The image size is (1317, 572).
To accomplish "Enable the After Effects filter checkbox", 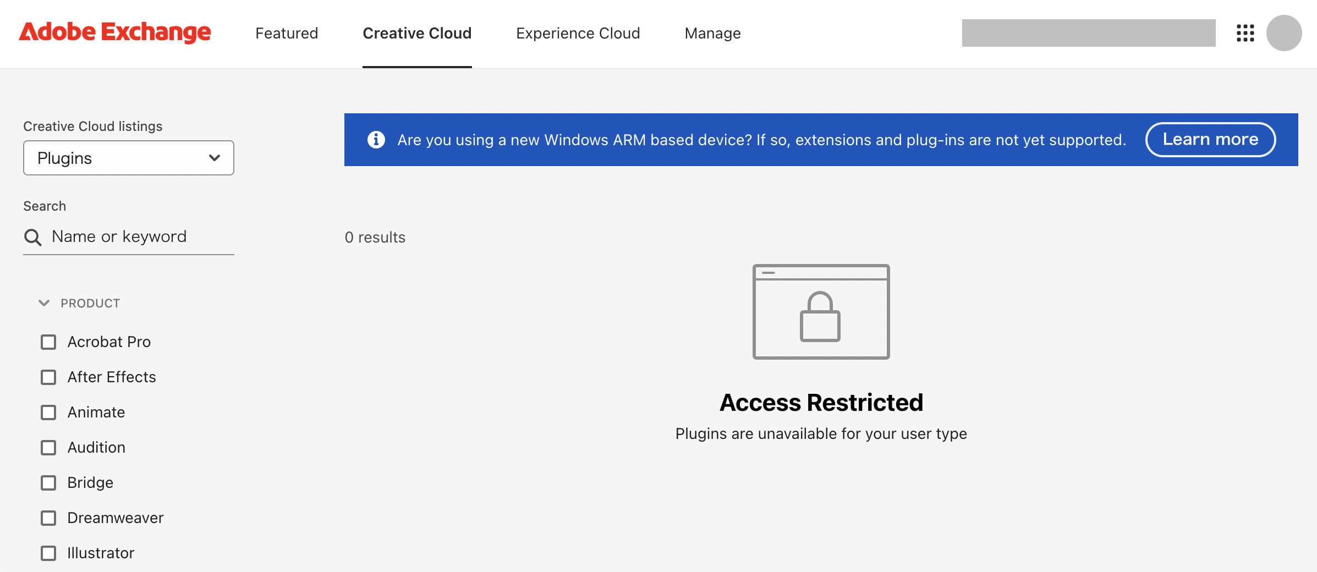I will (48, 377).
